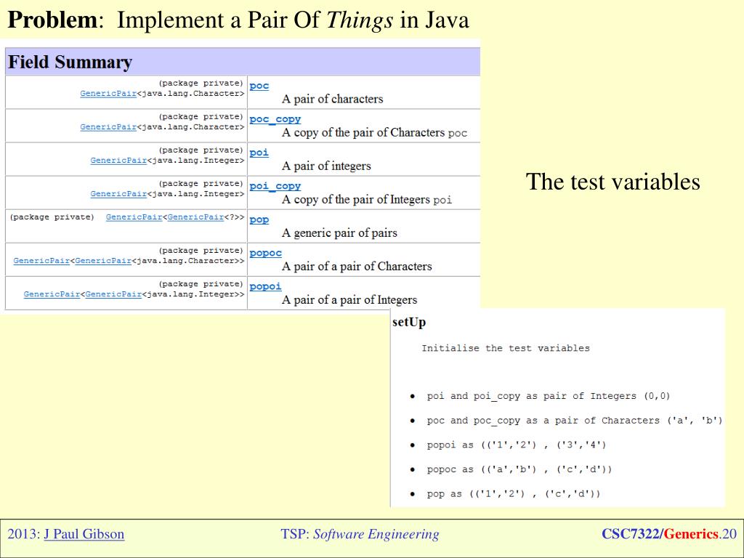Click the setUp method heading
744x558 pixels.
pyautogui.click(x=409, y=322)
